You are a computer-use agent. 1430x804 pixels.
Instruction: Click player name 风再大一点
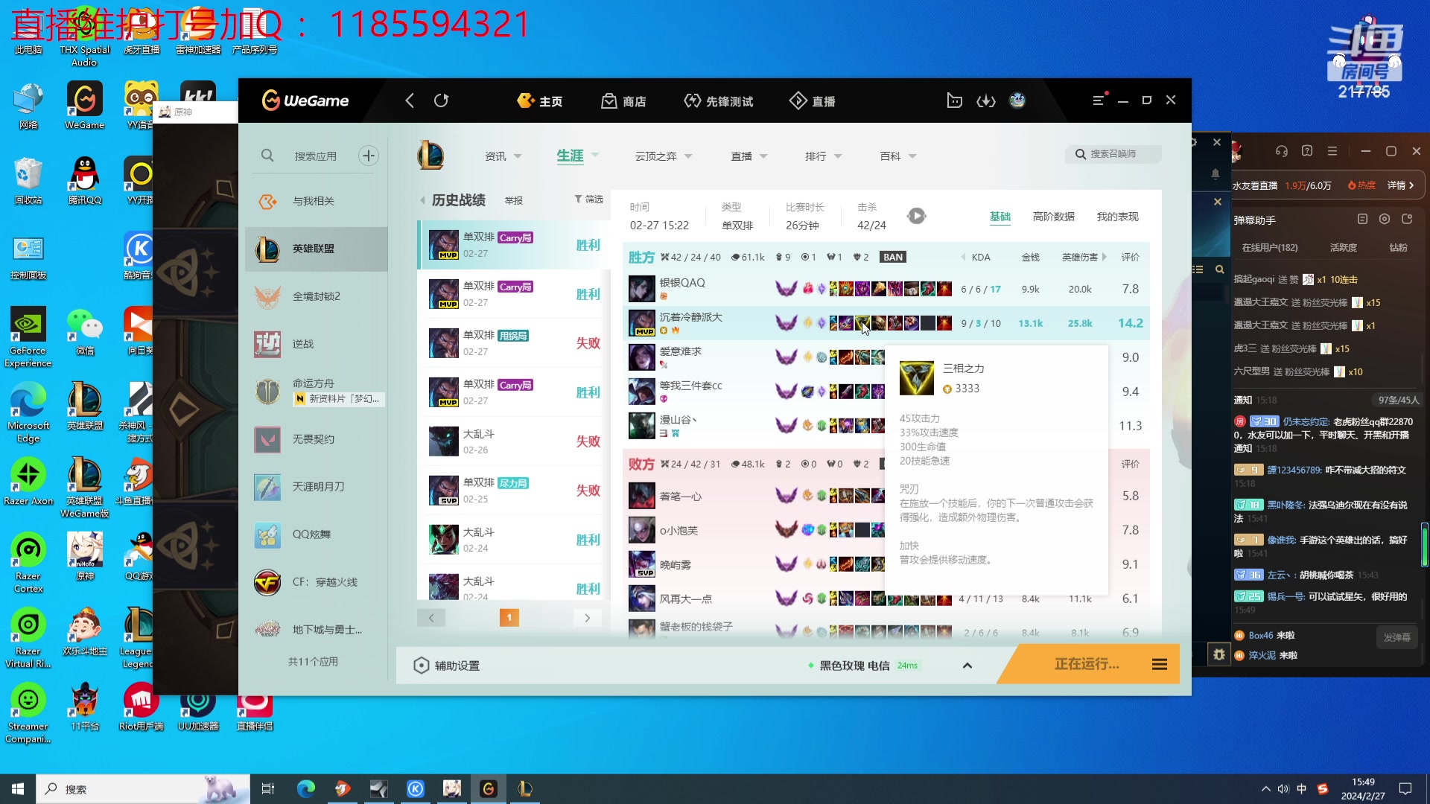coord(685,599)
